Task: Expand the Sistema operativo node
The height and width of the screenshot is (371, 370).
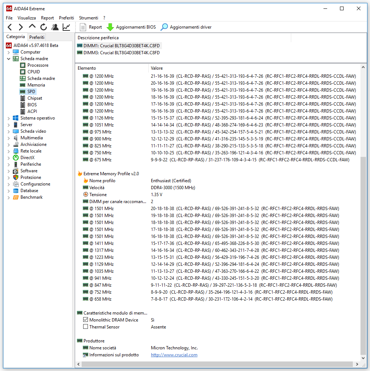Action: tap(9, 118)
